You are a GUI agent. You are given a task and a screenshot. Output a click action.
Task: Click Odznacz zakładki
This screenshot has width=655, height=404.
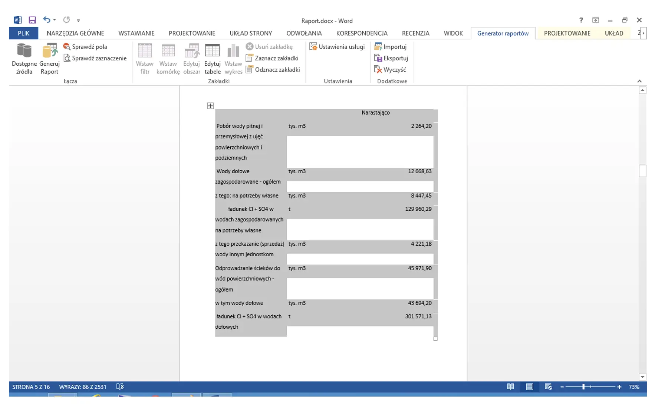(x=273, y=70)
